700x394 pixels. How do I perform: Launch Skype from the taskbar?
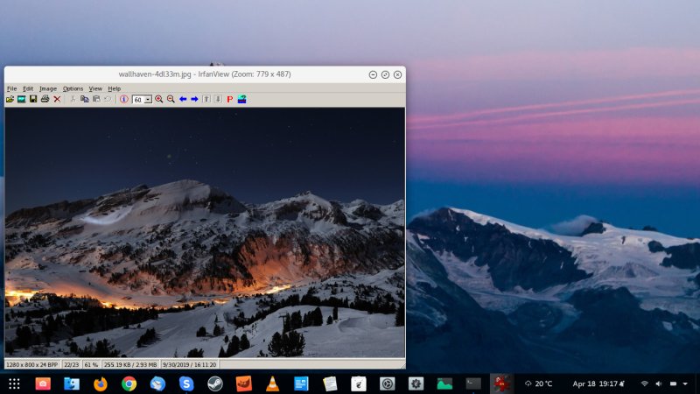coord(186,383)
